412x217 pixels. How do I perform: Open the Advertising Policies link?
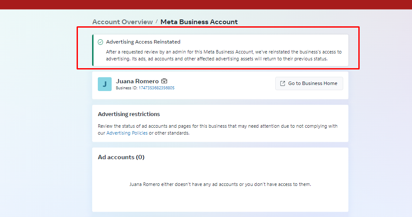(x=127, y=133)
